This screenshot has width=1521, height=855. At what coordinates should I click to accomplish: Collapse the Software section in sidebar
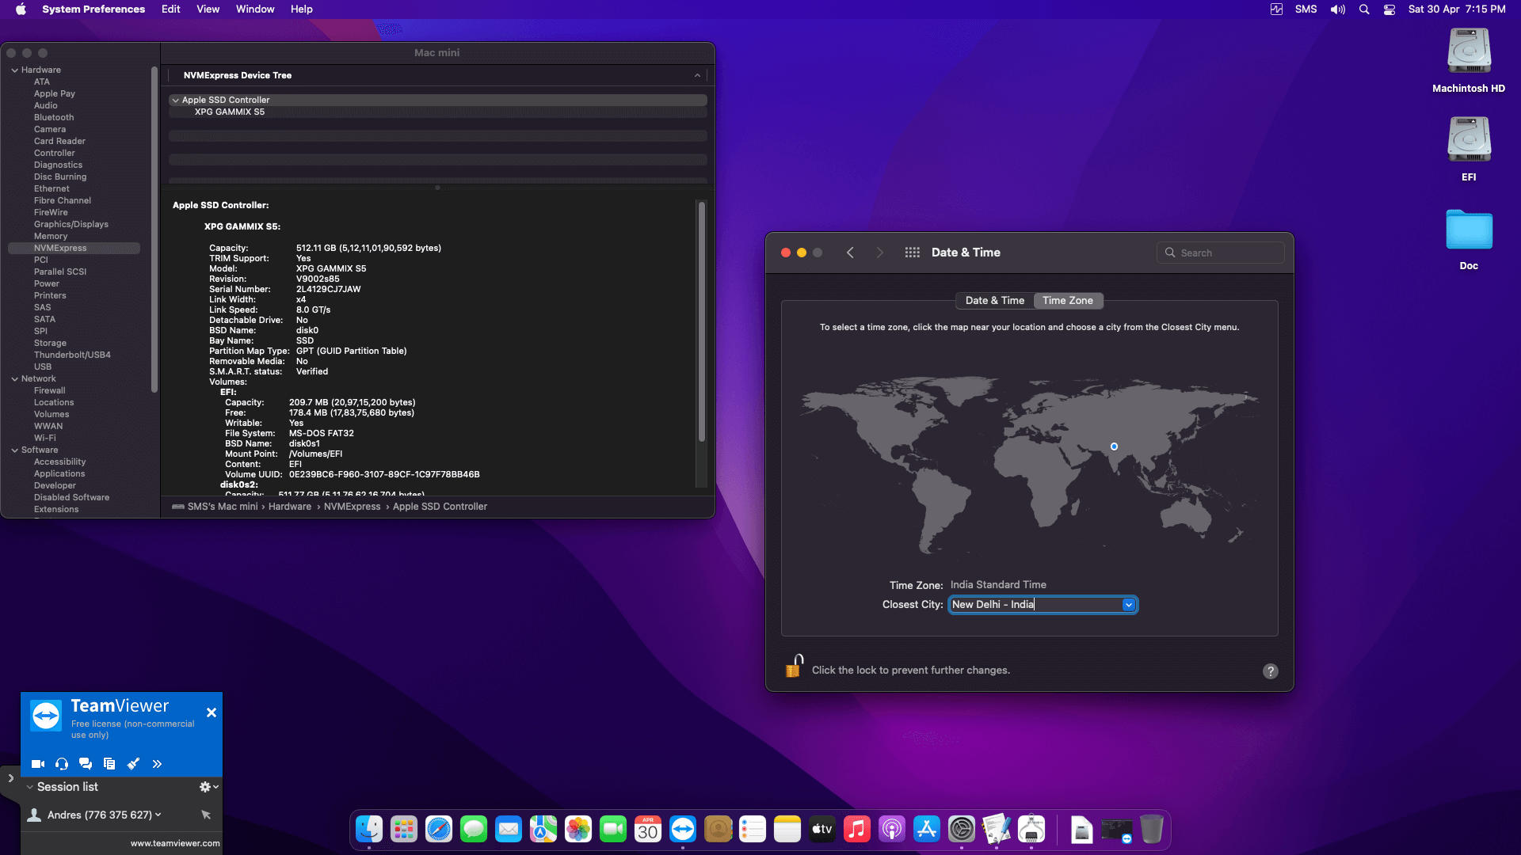(x=14, y=450)
